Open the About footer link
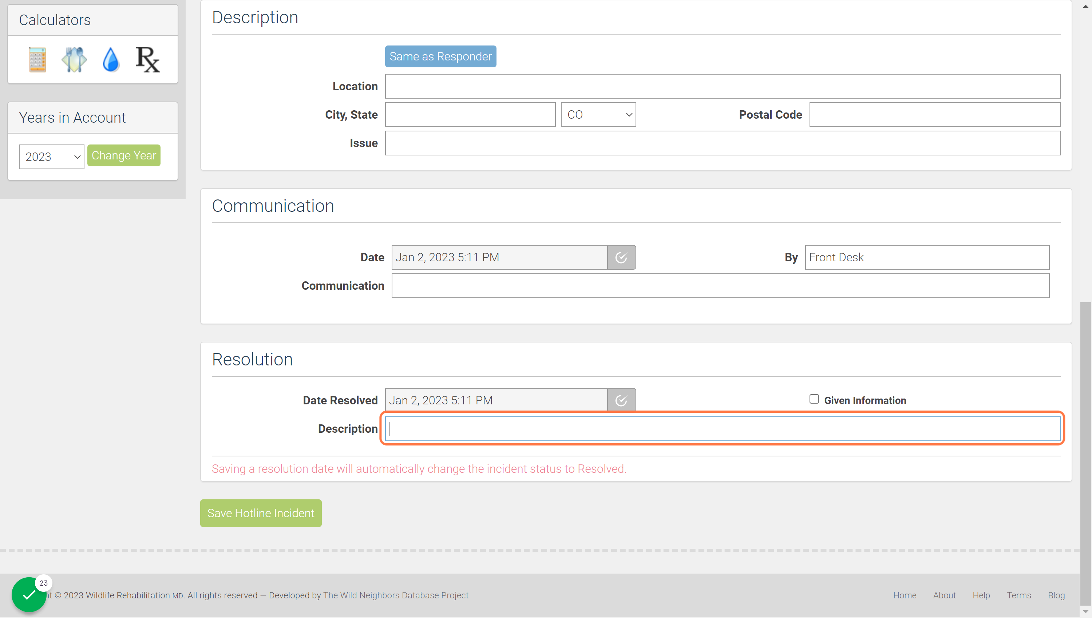1092x618 pixels. (944, 595)
